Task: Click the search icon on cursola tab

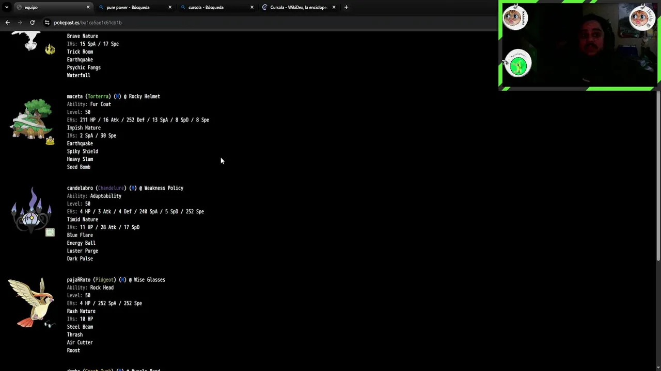Action: [x=183, y=7]
